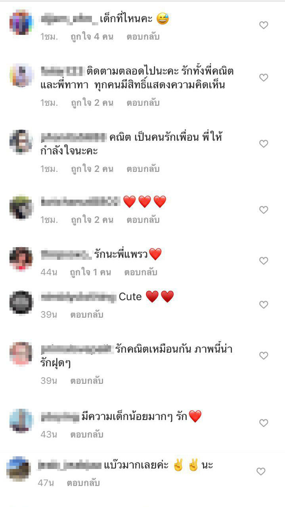Open avatar of 'Cute' commenter

pos(21,303)
